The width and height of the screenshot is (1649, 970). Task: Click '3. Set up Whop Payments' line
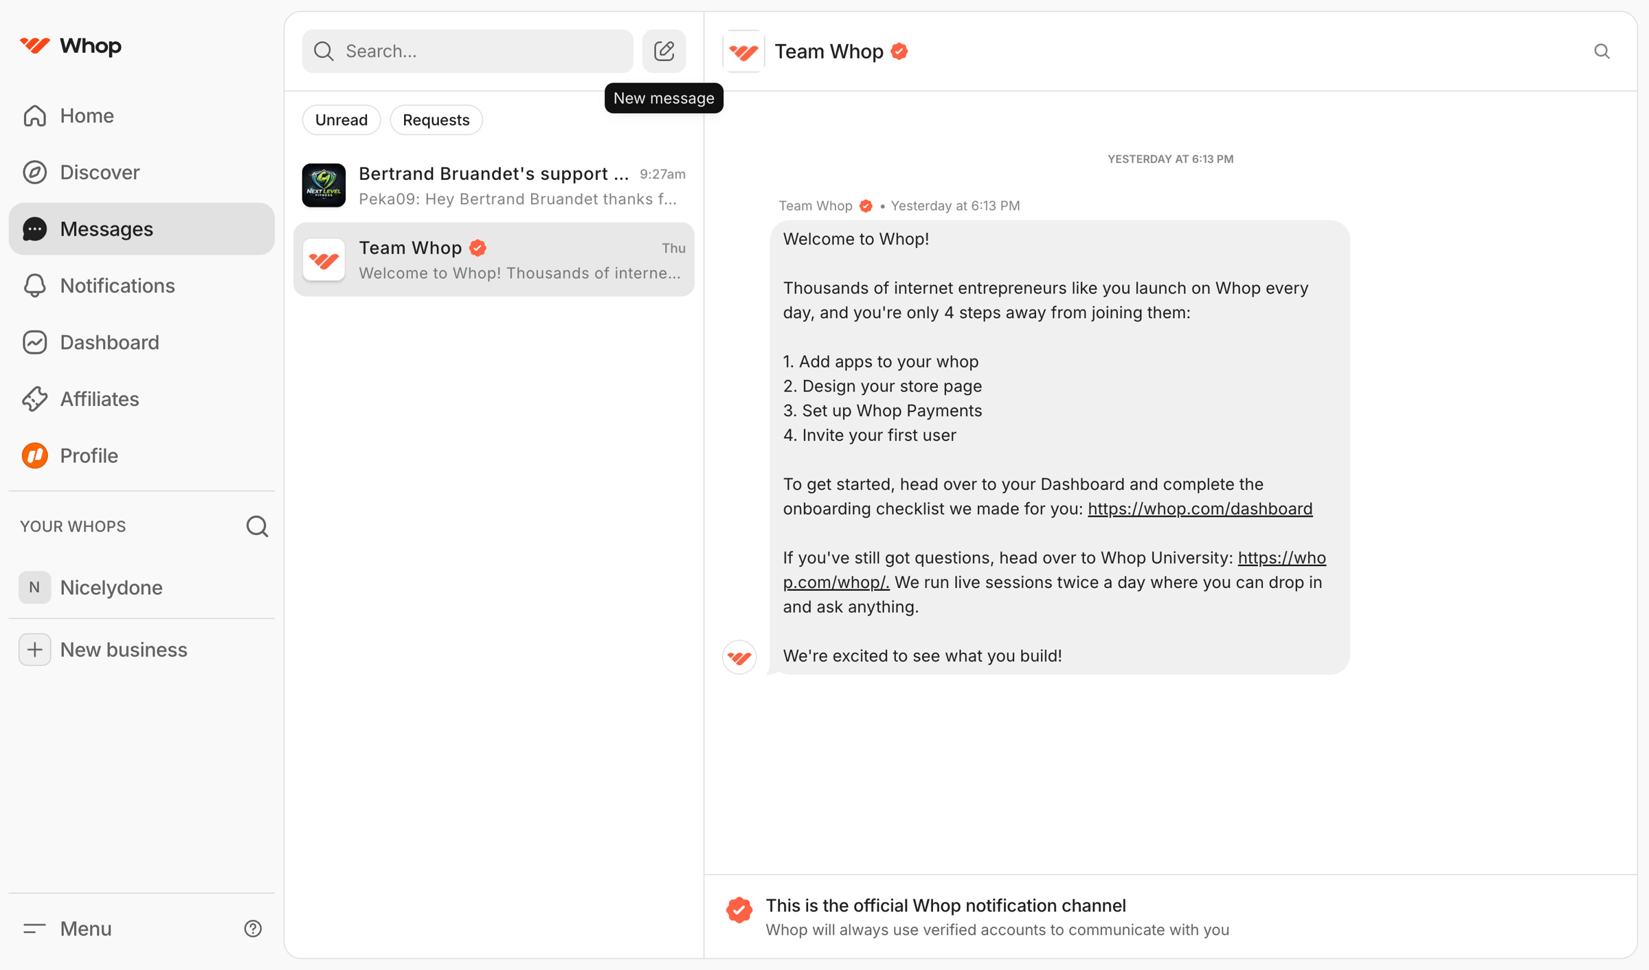tap(883, 411)
